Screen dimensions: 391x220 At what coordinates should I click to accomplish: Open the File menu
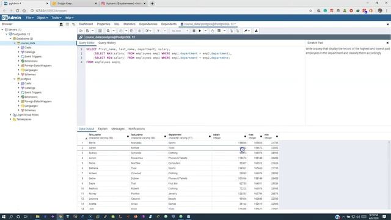pyautogui.click(x=30, y=18)
